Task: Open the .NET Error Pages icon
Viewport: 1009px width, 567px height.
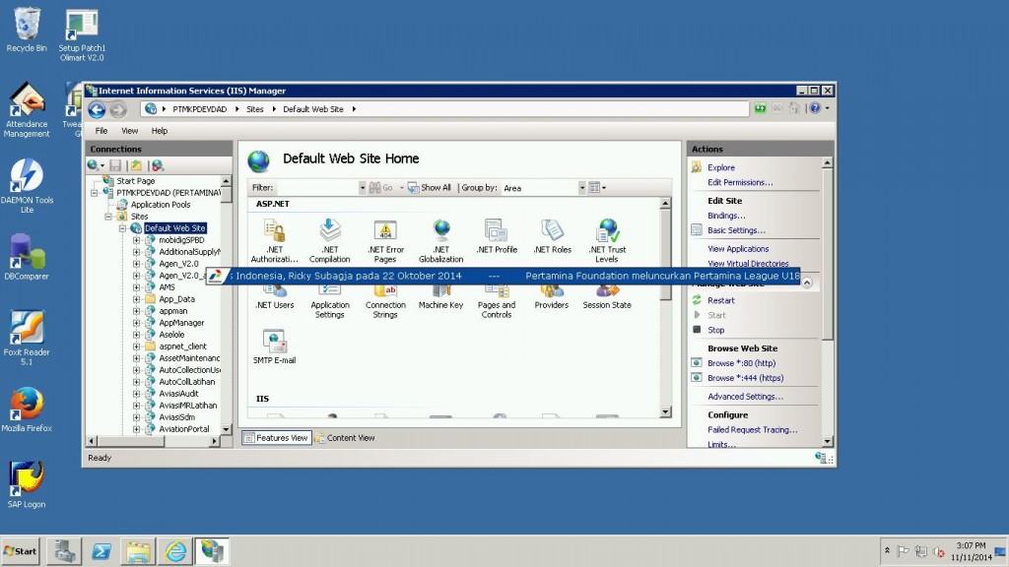Action: [385, 233]
